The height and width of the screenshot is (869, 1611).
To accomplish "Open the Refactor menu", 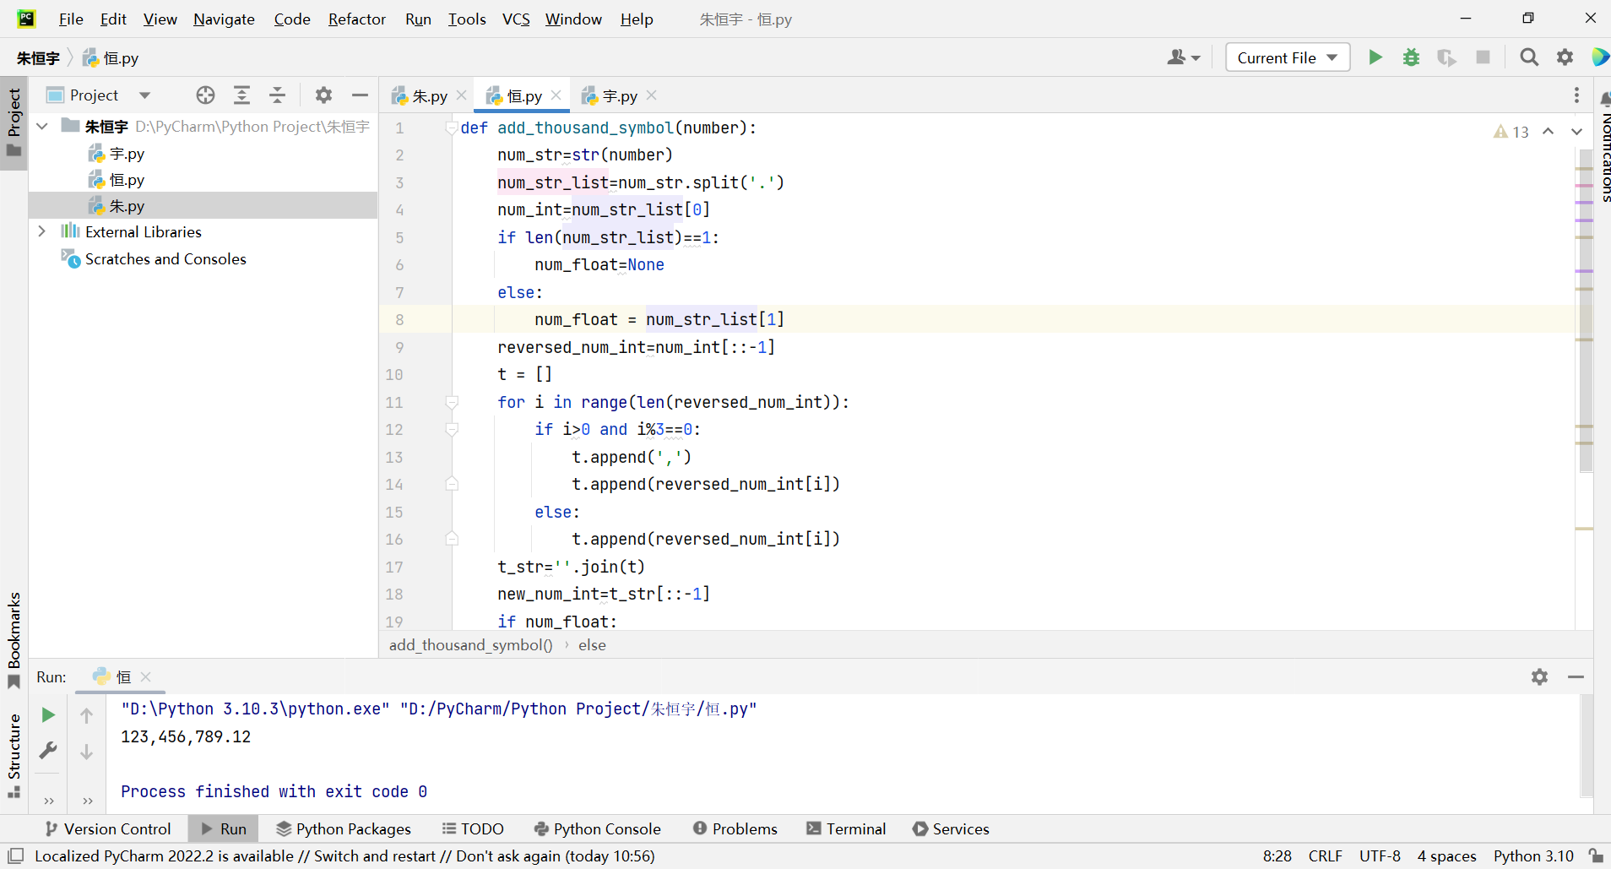I will click(356, 19).
